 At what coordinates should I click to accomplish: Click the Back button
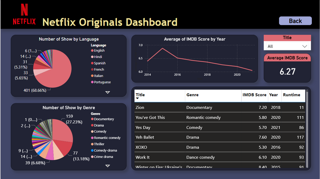pos(295,21)
